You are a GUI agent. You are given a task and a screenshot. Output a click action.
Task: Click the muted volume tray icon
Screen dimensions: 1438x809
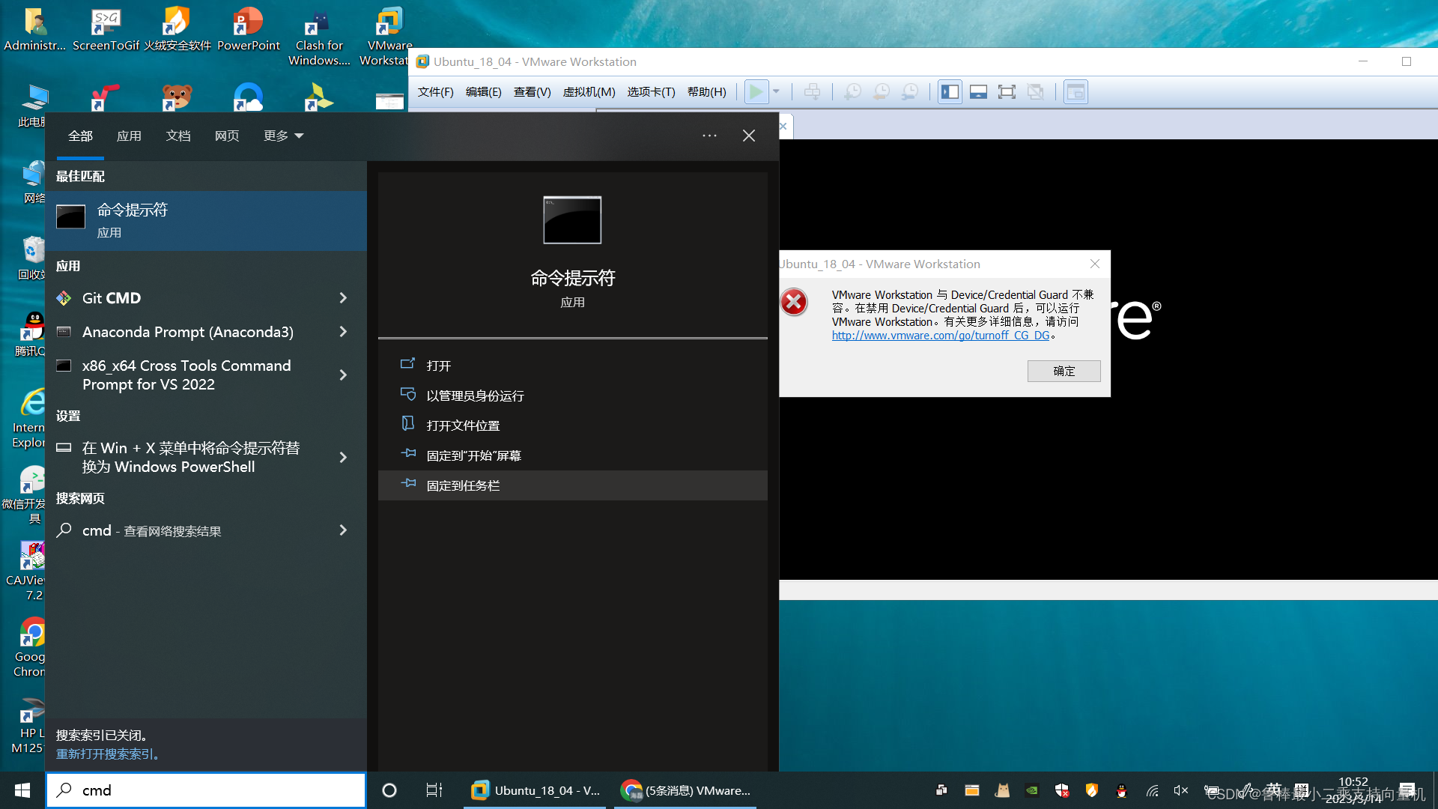(x=1181, y=790)
